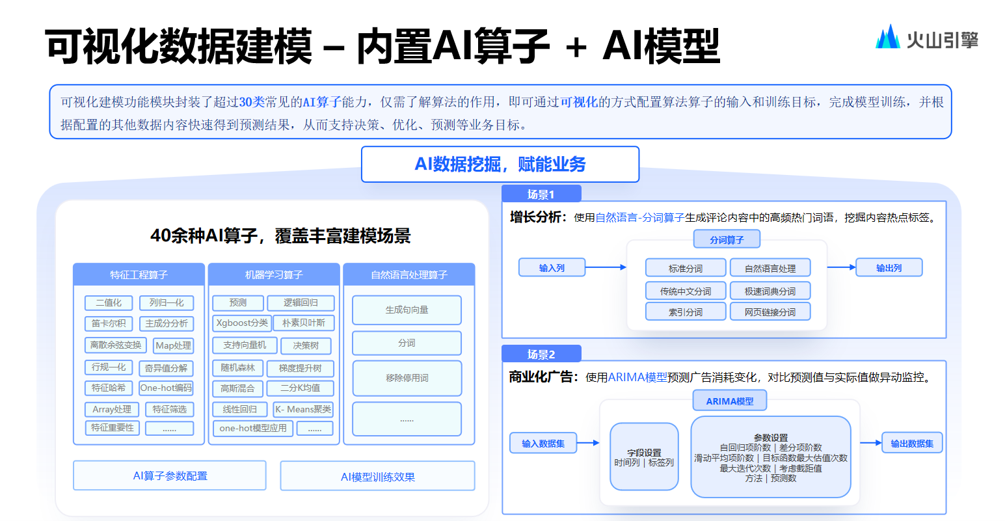The height and width of the screenshot is (521, 1005).
Task: Click the K- Means聚类 operator
Action: point(303,409)
